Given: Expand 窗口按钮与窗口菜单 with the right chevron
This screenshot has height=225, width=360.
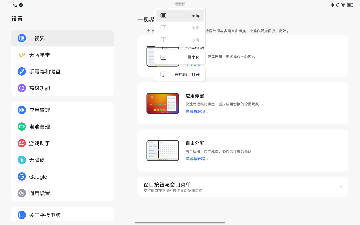Looking at the screenshot, I should pyautogui.click(x=341, y=187).
